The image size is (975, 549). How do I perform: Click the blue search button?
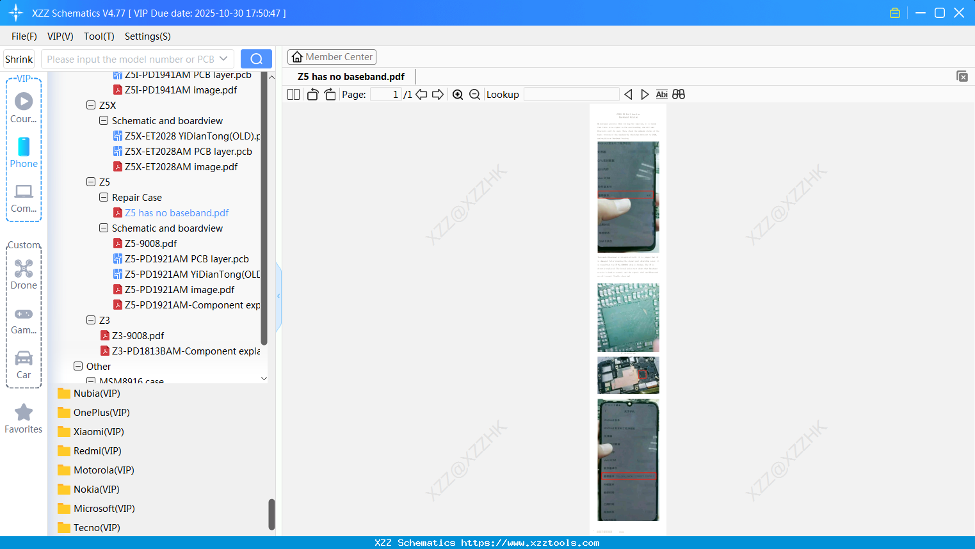point(256,59)
